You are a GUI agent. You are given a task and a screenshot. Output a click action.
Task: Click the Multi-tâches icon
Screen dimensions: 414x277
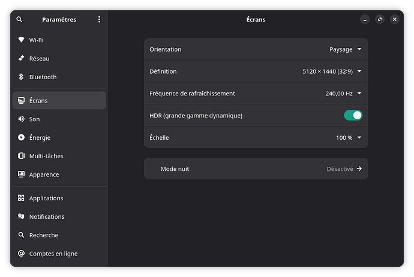tap(21, 156)
